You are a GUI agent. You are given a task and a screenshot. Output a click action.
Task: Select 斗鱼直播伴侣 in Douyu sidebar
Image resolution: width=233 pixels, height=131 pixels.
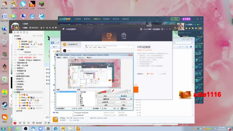tap(70, 45)
